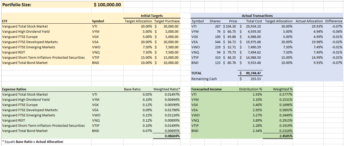Click the 'Expense Ratios' section header
The image size is (344, 146).
pos(14,89)
